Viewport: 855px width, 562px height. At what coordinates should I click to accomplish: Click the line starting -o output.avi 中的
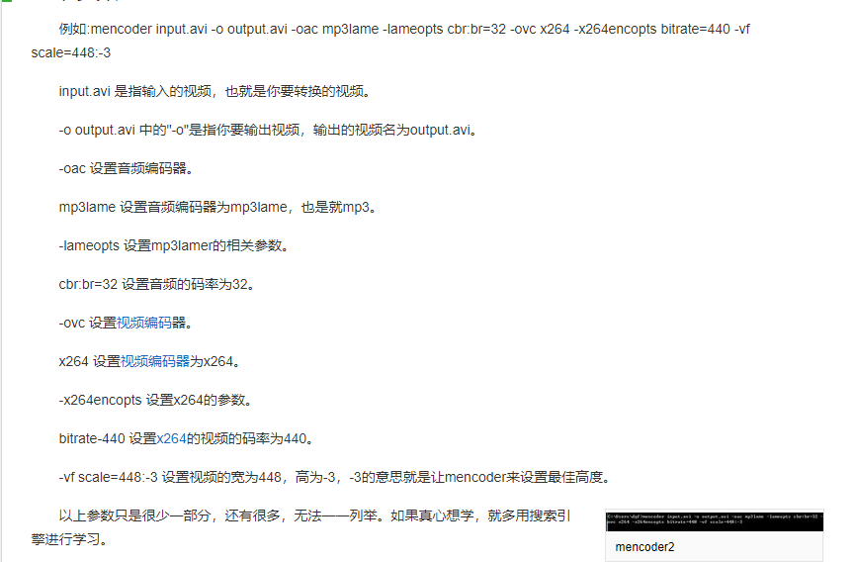click(x=268, y=130)
